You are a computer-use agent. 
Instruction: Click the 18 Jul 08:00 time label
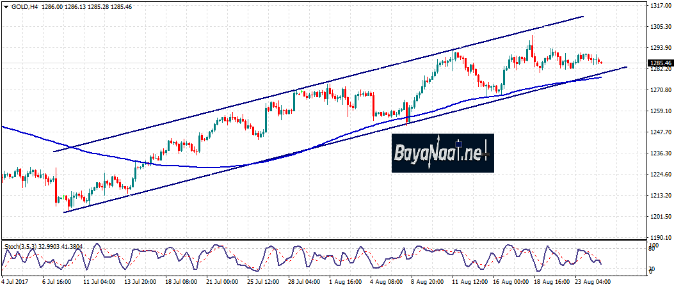182,281
